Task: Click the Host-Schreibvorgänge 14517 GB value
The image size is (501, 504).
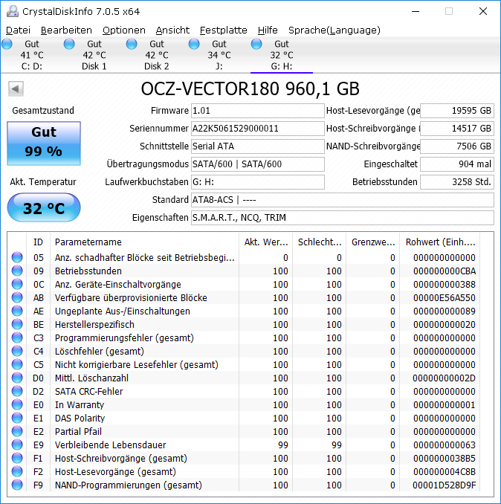Action: 457,129
